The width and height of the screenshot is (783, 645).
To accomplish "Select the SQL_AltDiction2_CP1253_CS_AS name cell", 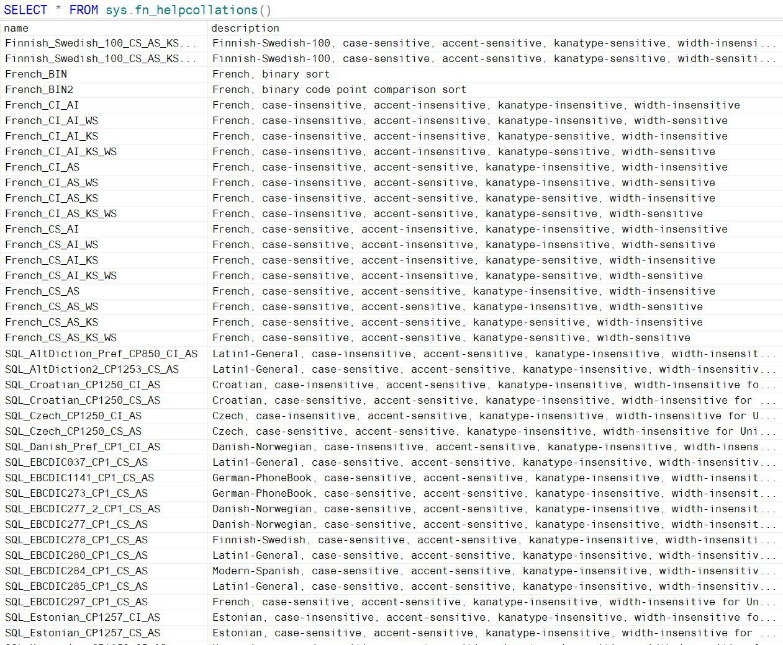I will click(x=92, y=369).
